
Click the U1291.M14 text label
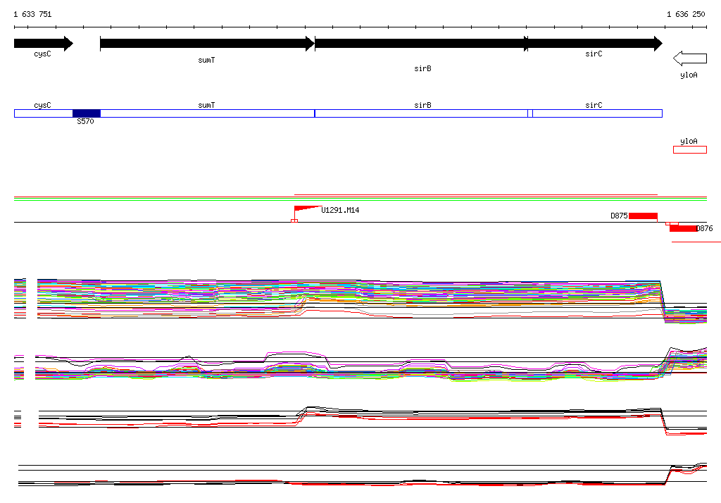(341, 210)
